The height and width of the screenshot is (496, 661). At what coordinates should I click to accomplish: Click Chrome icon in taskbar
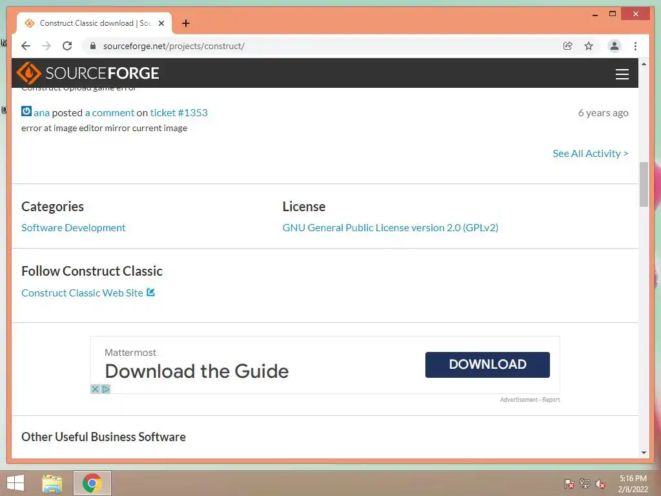[x=92, y=483]
